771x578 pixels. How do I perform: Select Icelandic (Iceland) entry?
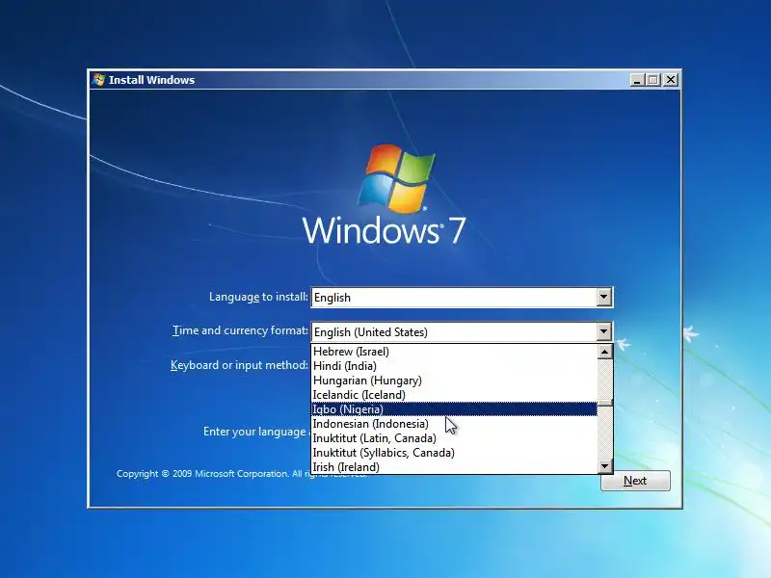[x=454, y=395]
